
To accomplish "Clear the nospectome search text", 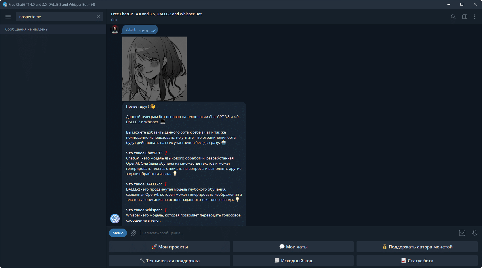I will pyautogui.click(x=98, y=17).
